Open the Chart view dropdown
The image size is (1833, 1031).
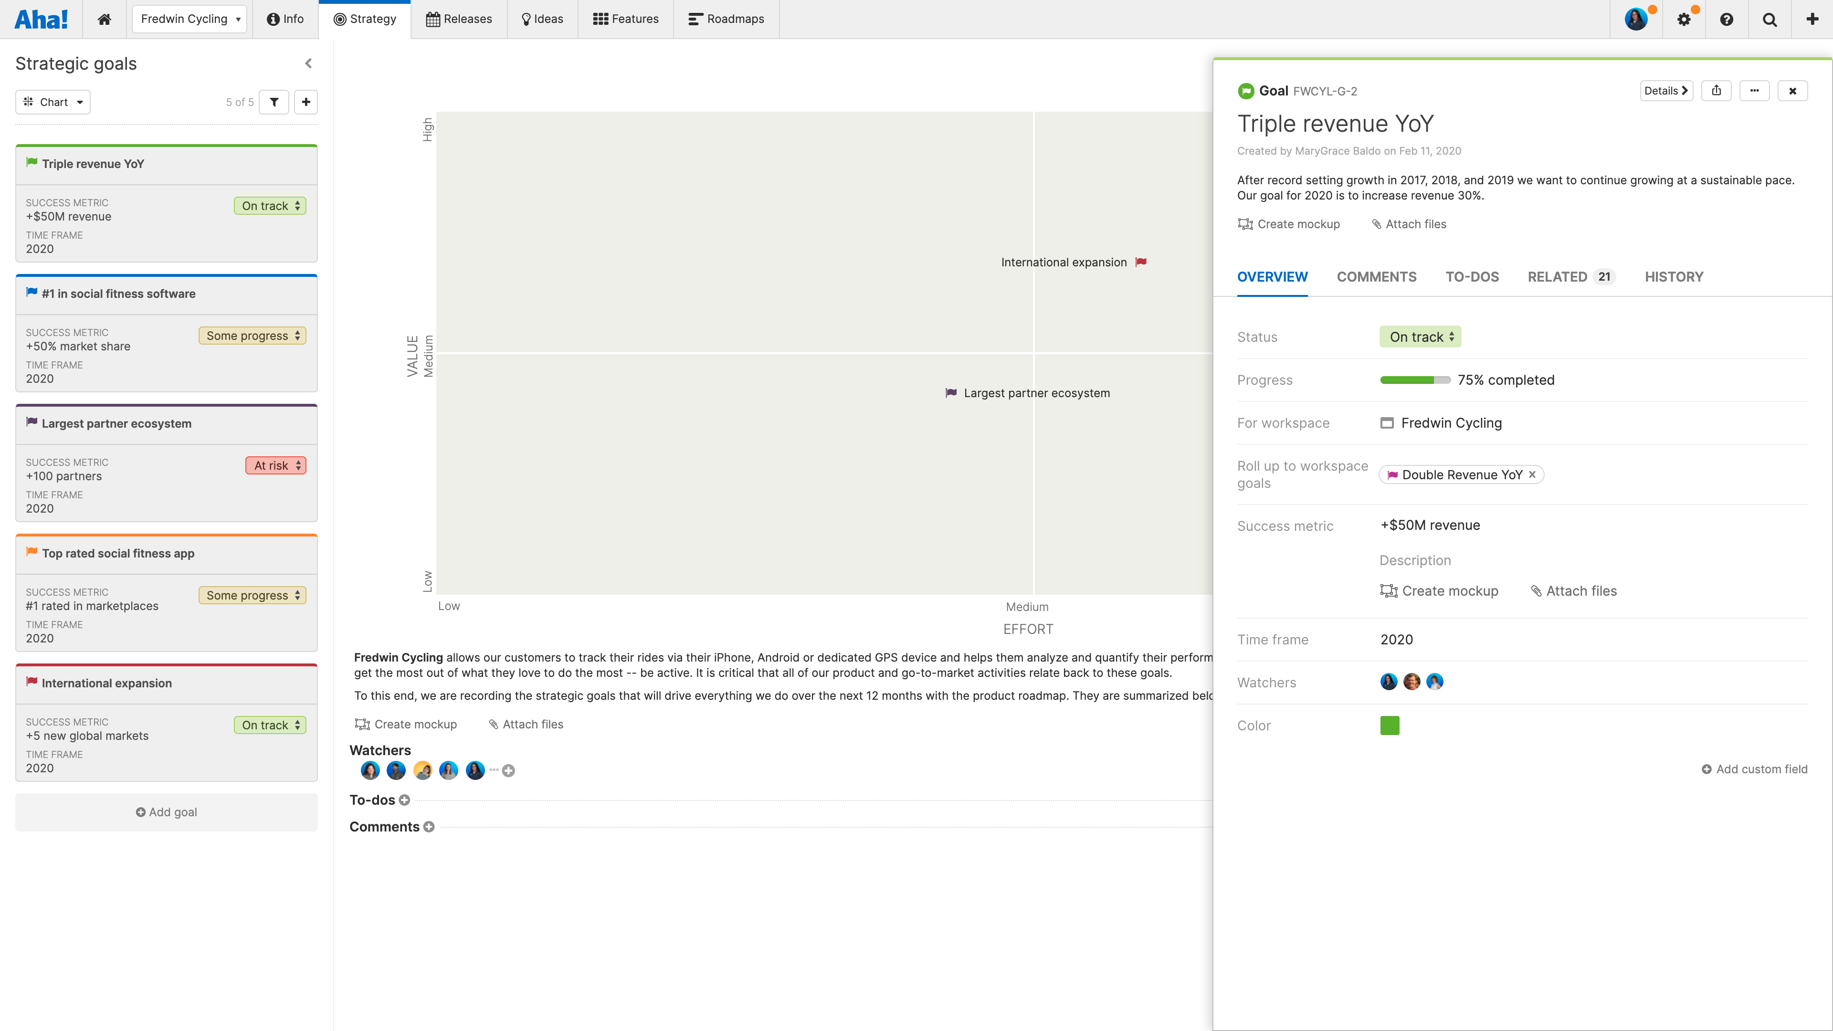[x=53, y=102]
